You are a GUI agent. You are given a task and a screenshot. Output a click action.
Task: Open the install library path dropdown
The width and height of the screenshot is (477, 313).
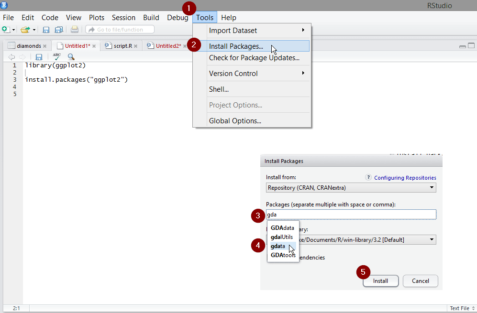(x=351, y=239)
